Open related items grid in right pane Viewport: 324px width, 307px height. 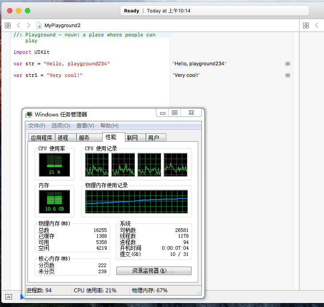[x=306, y=26]
